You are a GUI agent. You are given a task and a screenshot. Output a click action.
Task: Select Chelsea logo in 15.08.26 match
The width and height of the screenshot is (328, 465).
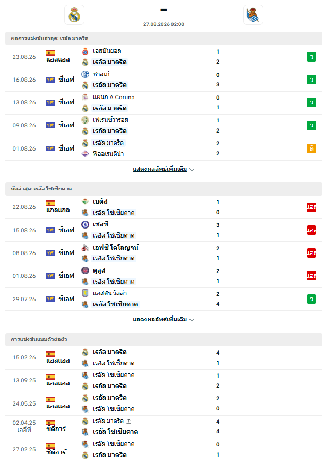point(85,224)
